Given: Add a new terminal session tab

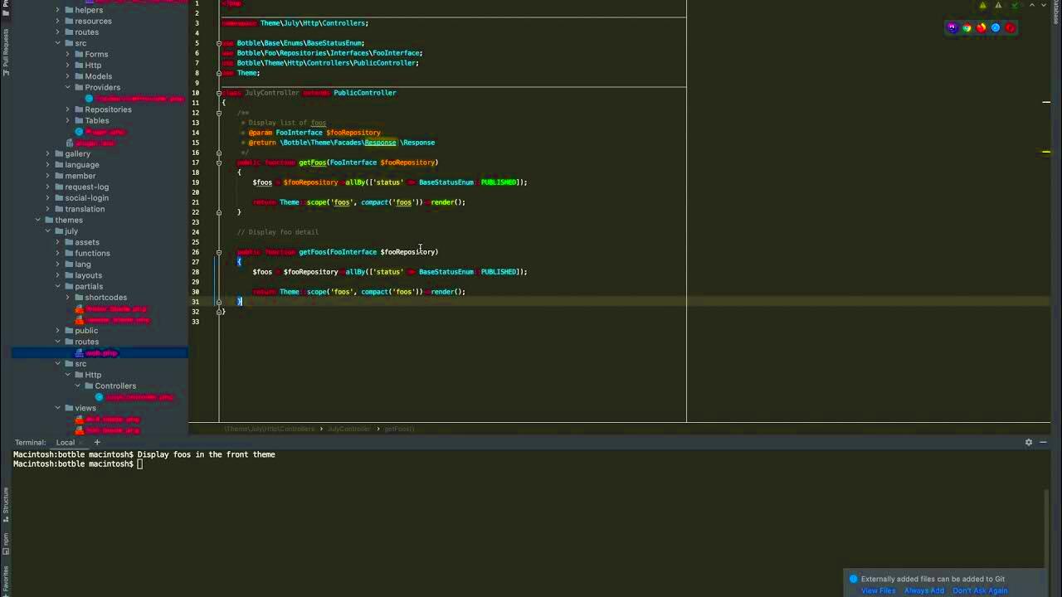Looking at the screenshot, I should click(x=96, y=443).
